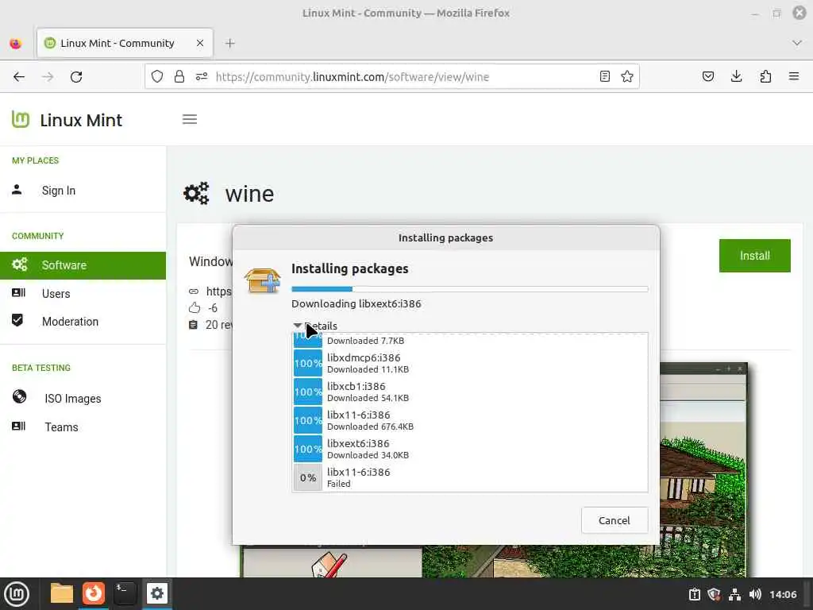This screenshot has width=813, height=610.
Task: Open the Firefox application menu
Action: pos(794,77)
